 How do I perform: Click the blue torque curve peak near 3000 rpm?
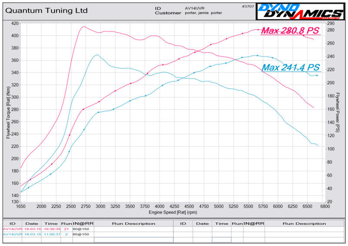pyautogui.click(x=97, y=55)
